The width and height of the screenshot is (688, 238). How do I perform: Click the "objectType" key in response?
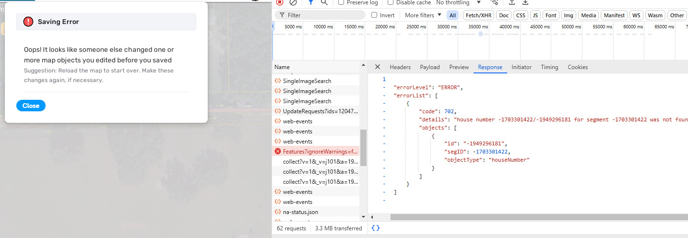[463, 160]
